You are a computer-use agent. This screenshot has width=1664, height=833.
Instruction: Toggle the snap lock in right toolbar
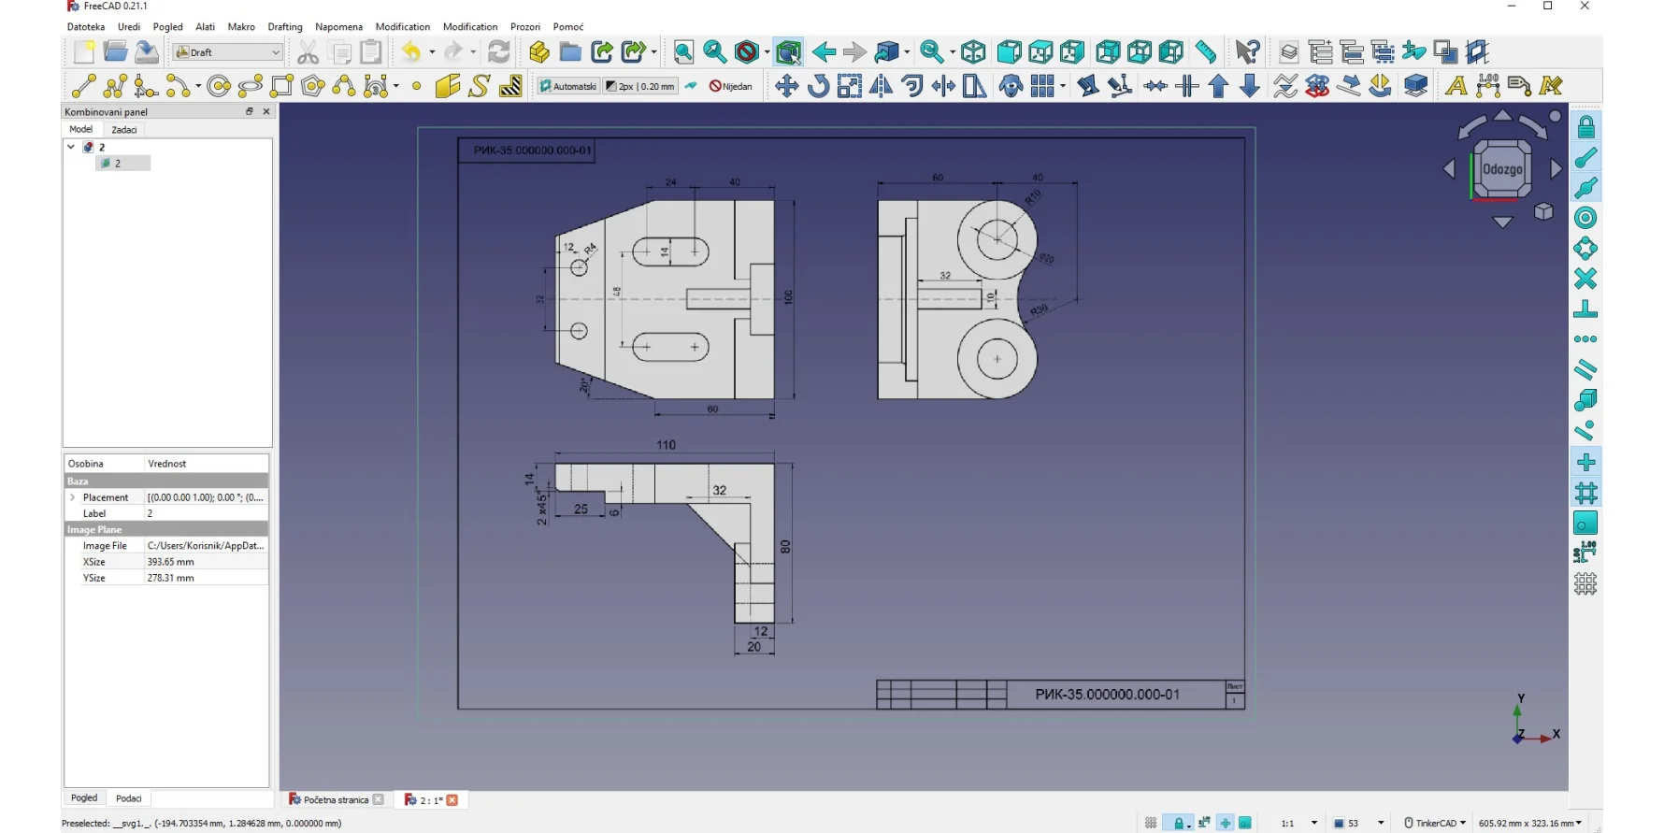1585,127
